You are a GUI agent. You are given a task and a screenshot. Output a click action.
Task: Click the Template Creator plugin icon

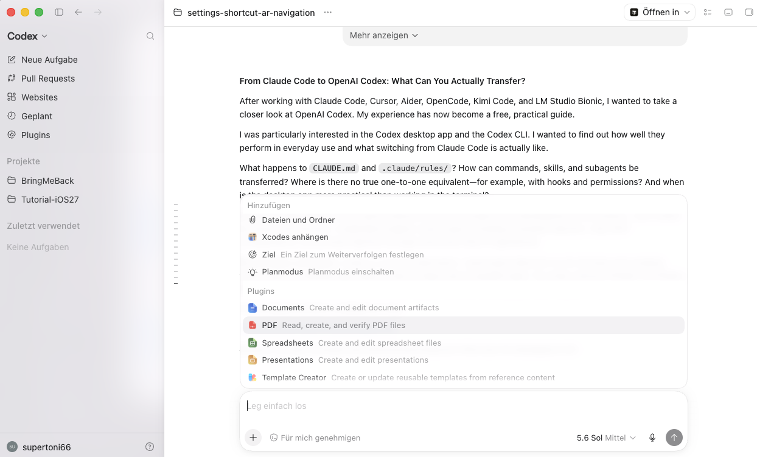click(x=253, y=378)
